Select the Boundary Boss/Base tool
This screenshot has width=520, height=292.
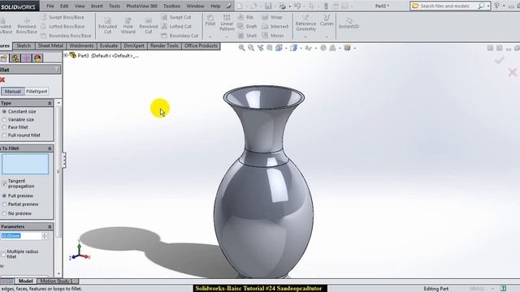66,36
